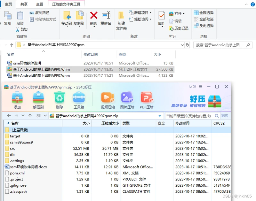Expand the Explorer address bar dropdown
Image resolution: width=256 pixels, height=201 pixels.
[x=182, y=45]
